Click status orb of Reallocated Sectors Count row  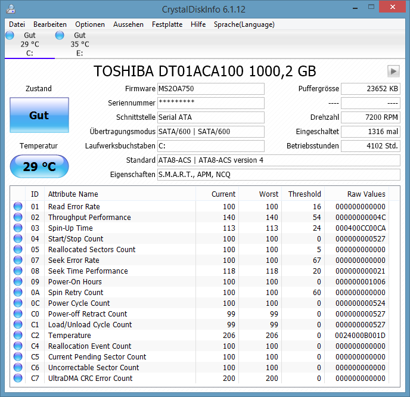pos(18,249)
